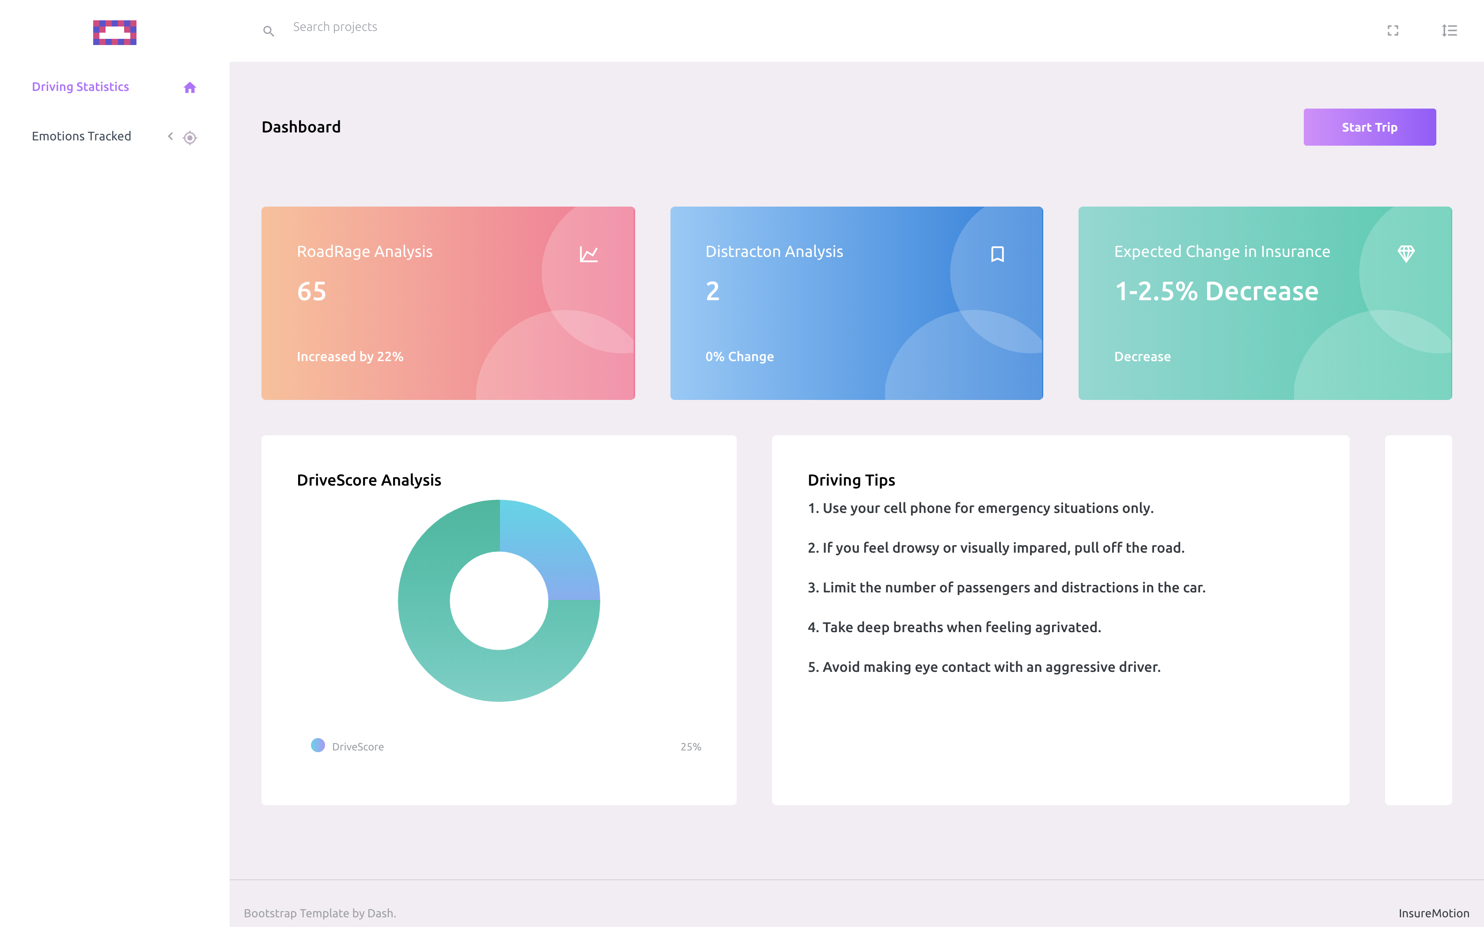This screenshot has height=927, width=1484.
Task: Toggle the DriveScore legend label
Action: click(x=357, y=747)
